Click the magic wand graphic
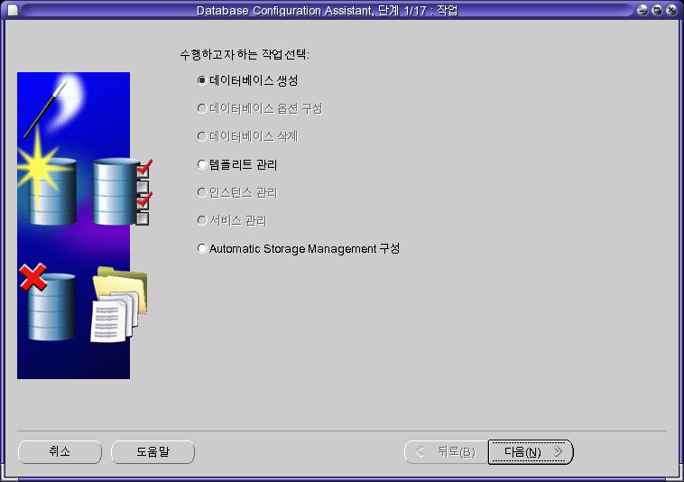The image size is (684, 482). (x=43, y=108)
